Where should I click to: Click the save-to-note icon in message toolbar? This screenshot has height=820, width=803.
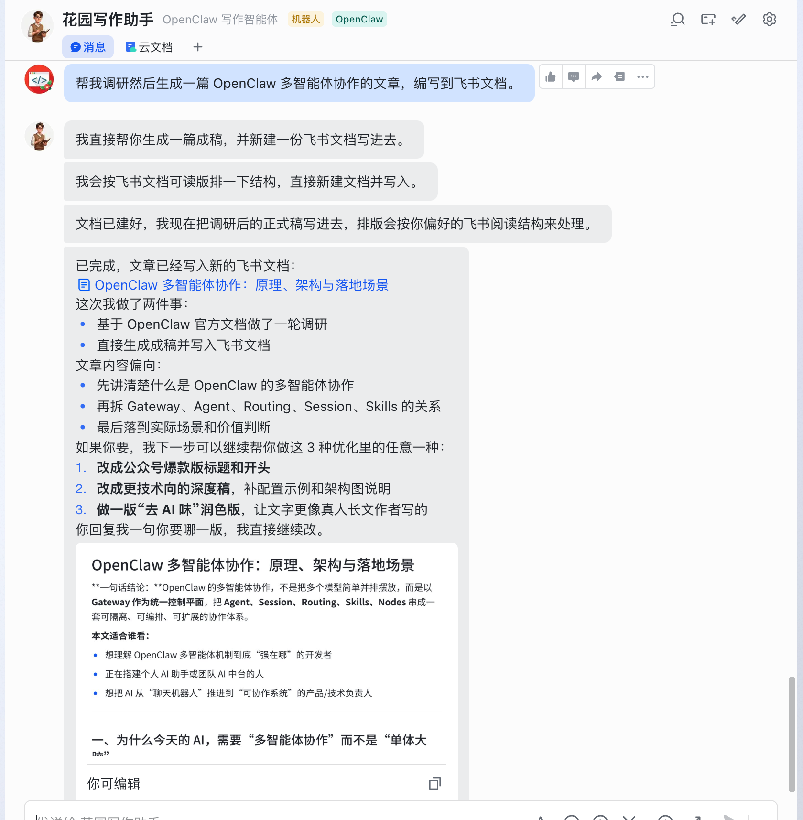(619, 76)
